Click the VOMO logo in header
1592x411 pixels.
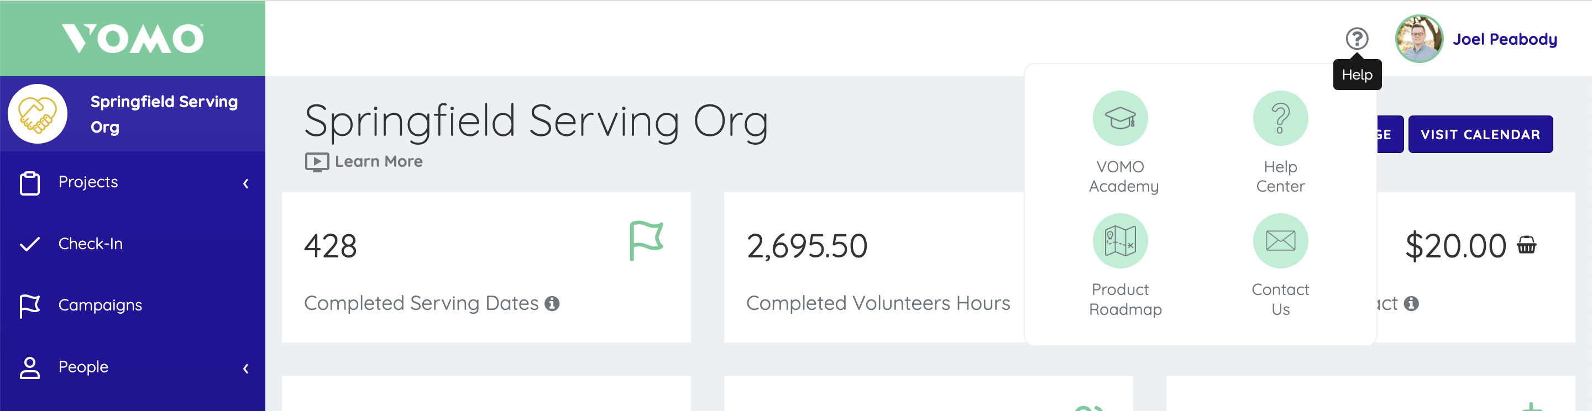pos(132,38)
